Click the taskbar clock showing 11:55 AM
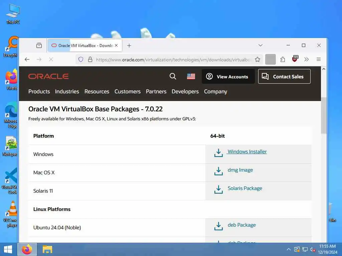The image size is (342, 256). (327, 249)
